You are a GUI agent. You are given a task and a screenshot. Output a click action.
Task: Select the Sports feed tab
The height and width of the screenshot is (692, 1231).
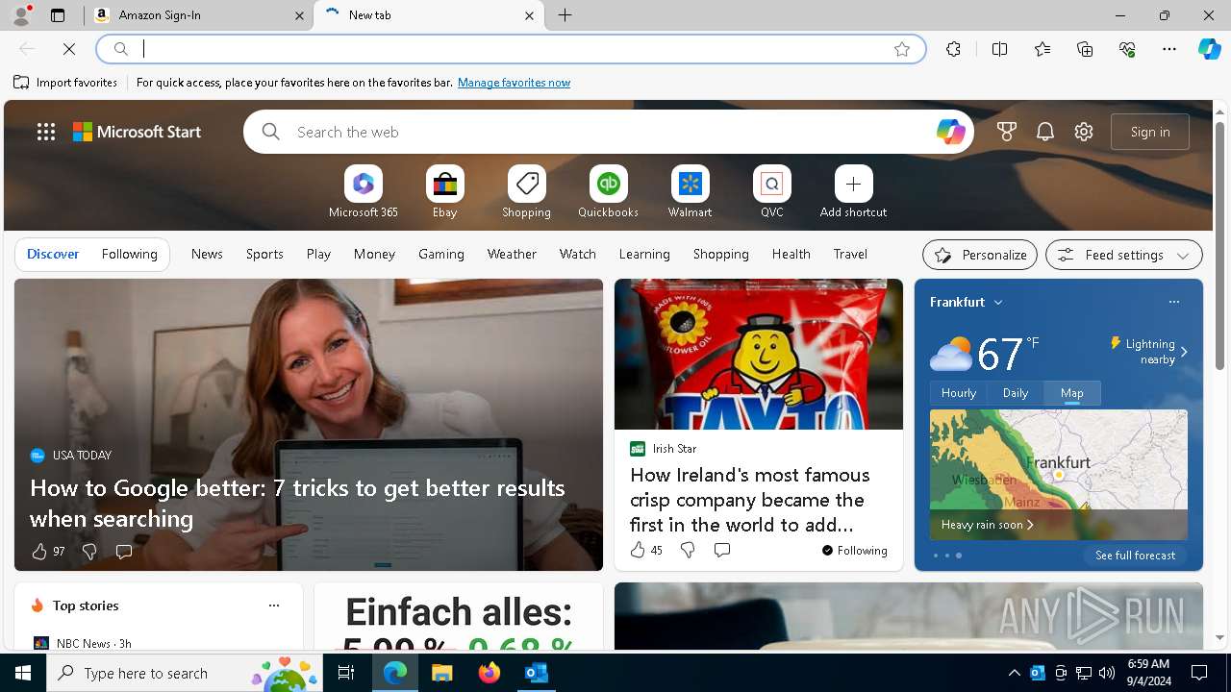(264, 254)
